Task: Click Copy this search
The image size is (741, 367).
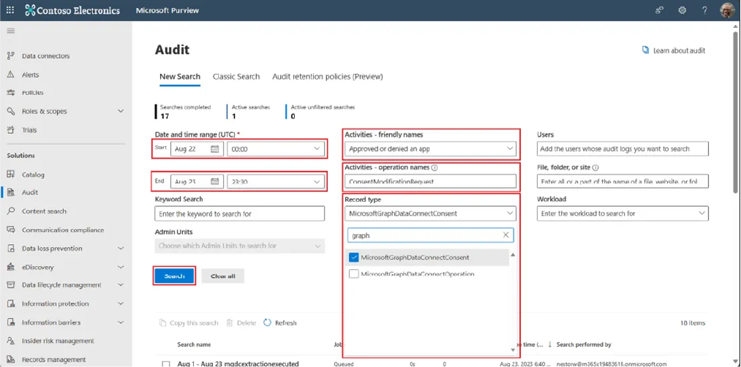Action: [189, 323]
